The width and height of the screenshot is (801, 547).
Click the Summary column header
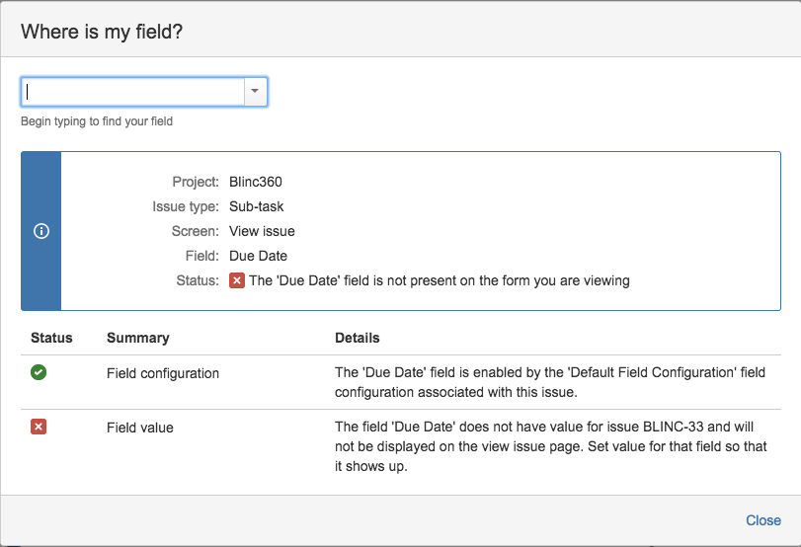click(138, 338)
